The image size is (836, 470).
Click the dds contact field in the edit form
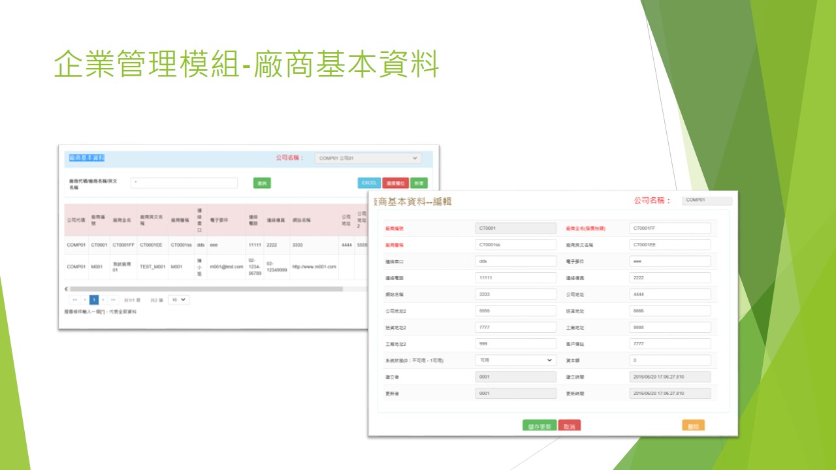tap(516, 260)
